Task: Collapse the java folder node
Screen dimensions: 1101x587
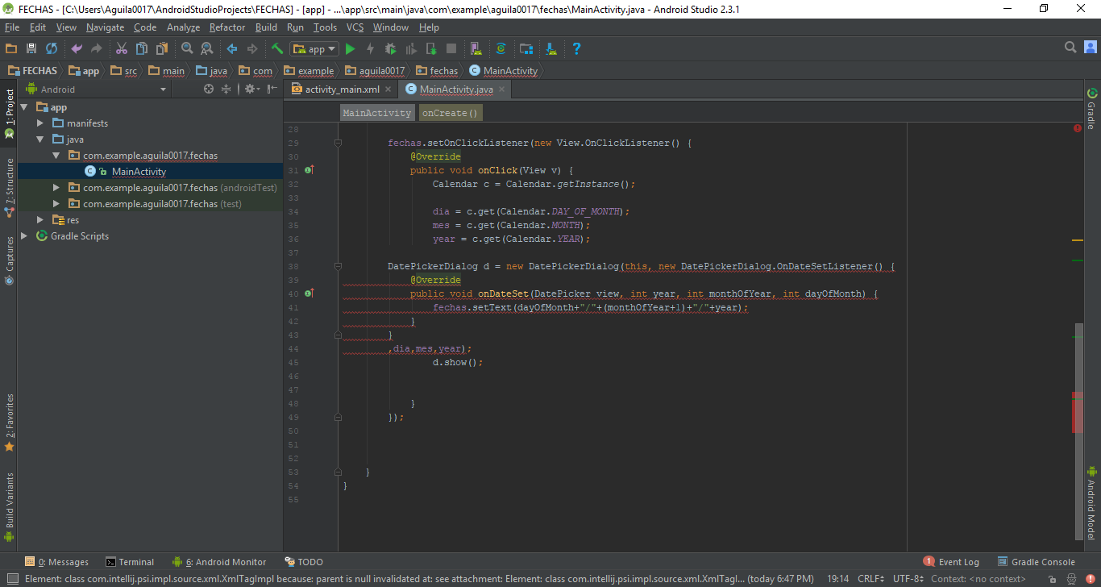Action: 40,139
